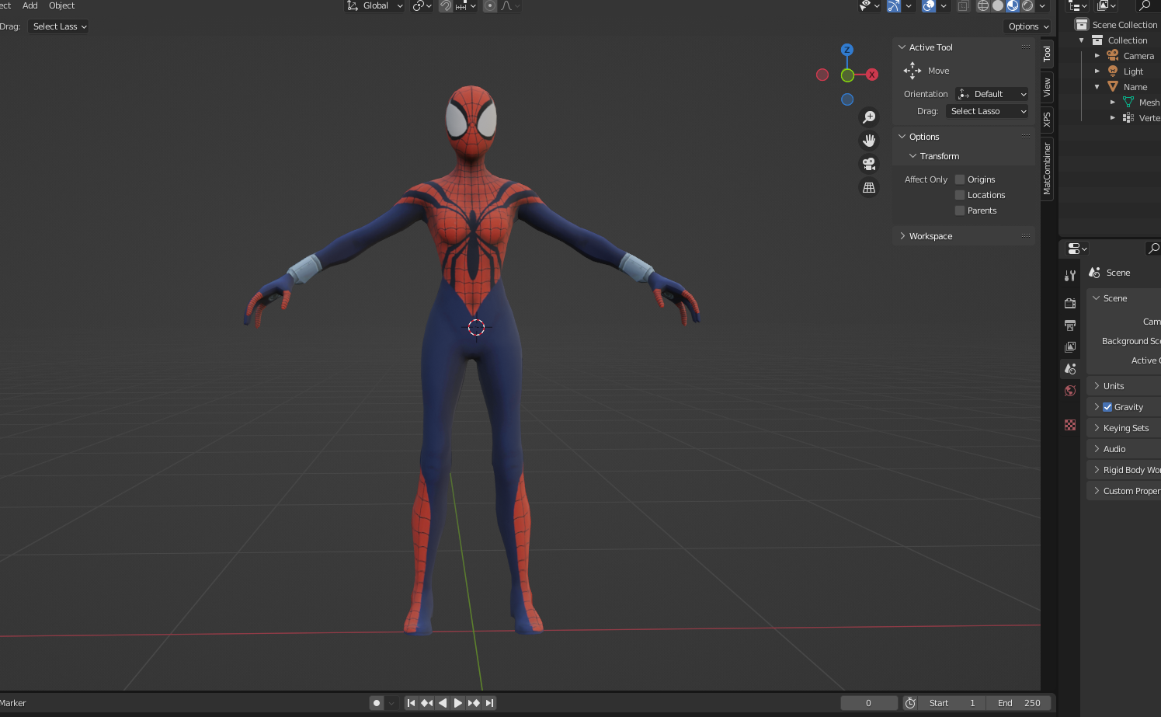Expand the Audio panel

point(1097,449)
